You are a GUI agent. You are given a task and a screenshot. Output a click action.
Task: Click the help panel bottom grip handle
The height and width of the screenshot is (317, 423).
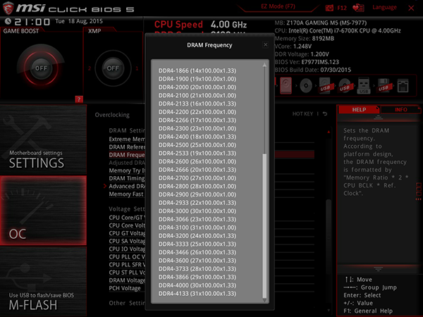pos(378,269)
